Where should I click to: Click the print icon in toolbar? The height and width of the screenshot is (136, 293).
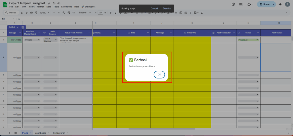[x=31, y=13]
